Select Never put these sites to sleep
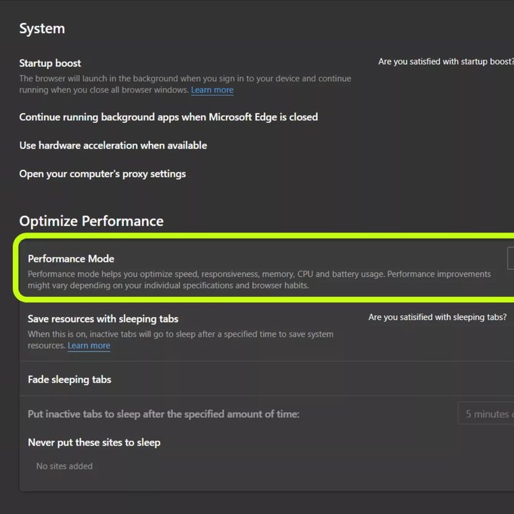 pos(94,442)
